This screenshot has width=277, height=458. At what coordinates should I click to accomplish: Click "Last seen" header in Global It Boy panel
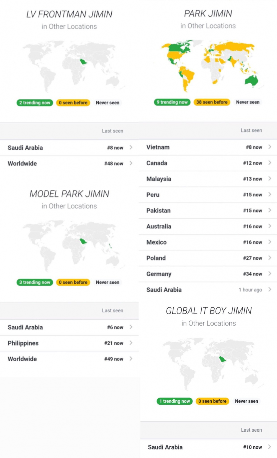click(x=251, y=430)
